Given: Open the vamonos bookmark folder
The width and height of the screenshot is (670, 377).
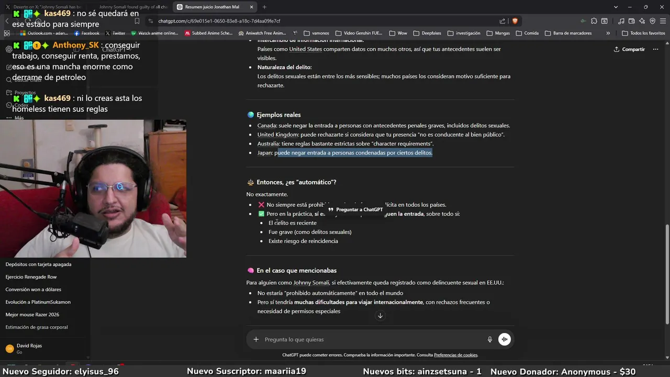Looking at the screenshot, I should tap(316, 33).
